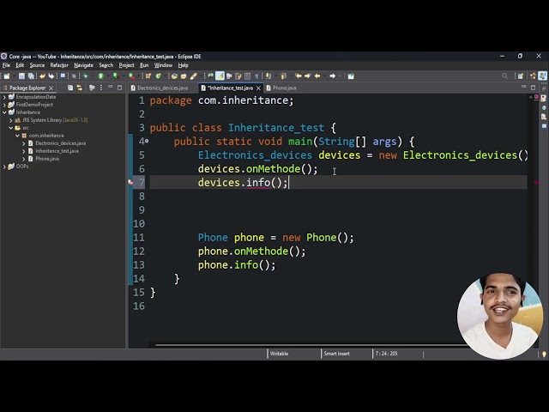Select Inheritance_test.java in Package Explorer
Image resolution: width=549 pixels, height=412 pixels.
pos(57,151)
